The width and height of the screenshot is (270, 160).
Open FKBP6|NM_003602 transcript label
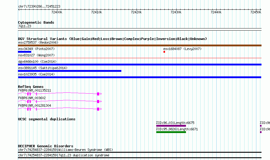tap(32, 98)
